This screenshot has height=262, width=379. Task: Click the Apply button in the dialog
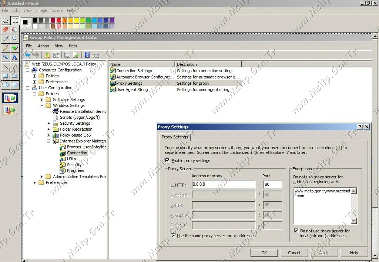click(324, 253)
